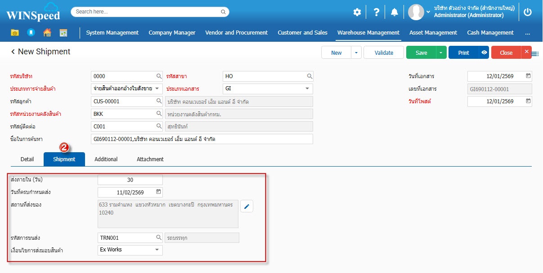This screenshot has width=543, height=273.
Task: Click the power logout icon
Action: click(528, 12)
